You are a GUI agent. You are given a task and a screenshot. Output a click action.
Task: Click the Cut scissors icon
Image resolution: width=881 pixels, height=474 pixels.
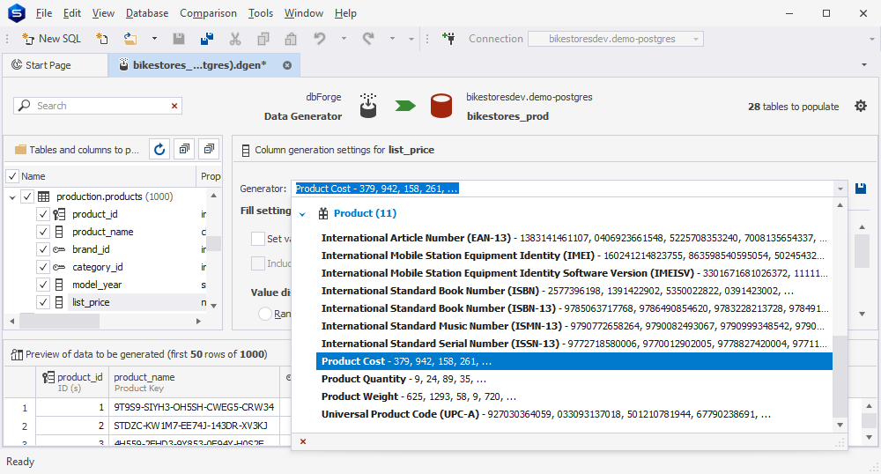235,39
